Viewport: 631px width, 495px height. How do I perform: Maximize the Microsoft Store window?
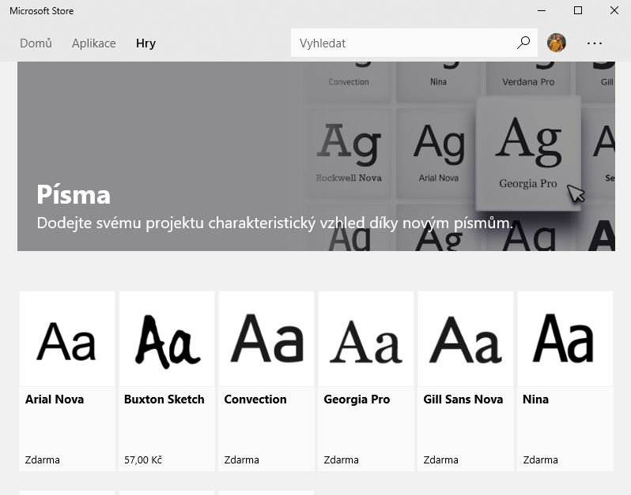click(x=578, y=10)
